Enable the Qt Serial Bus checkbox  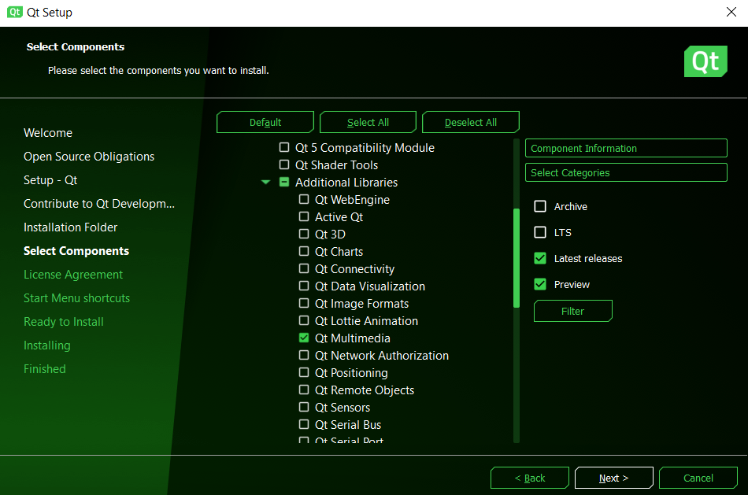pos(304,424)
